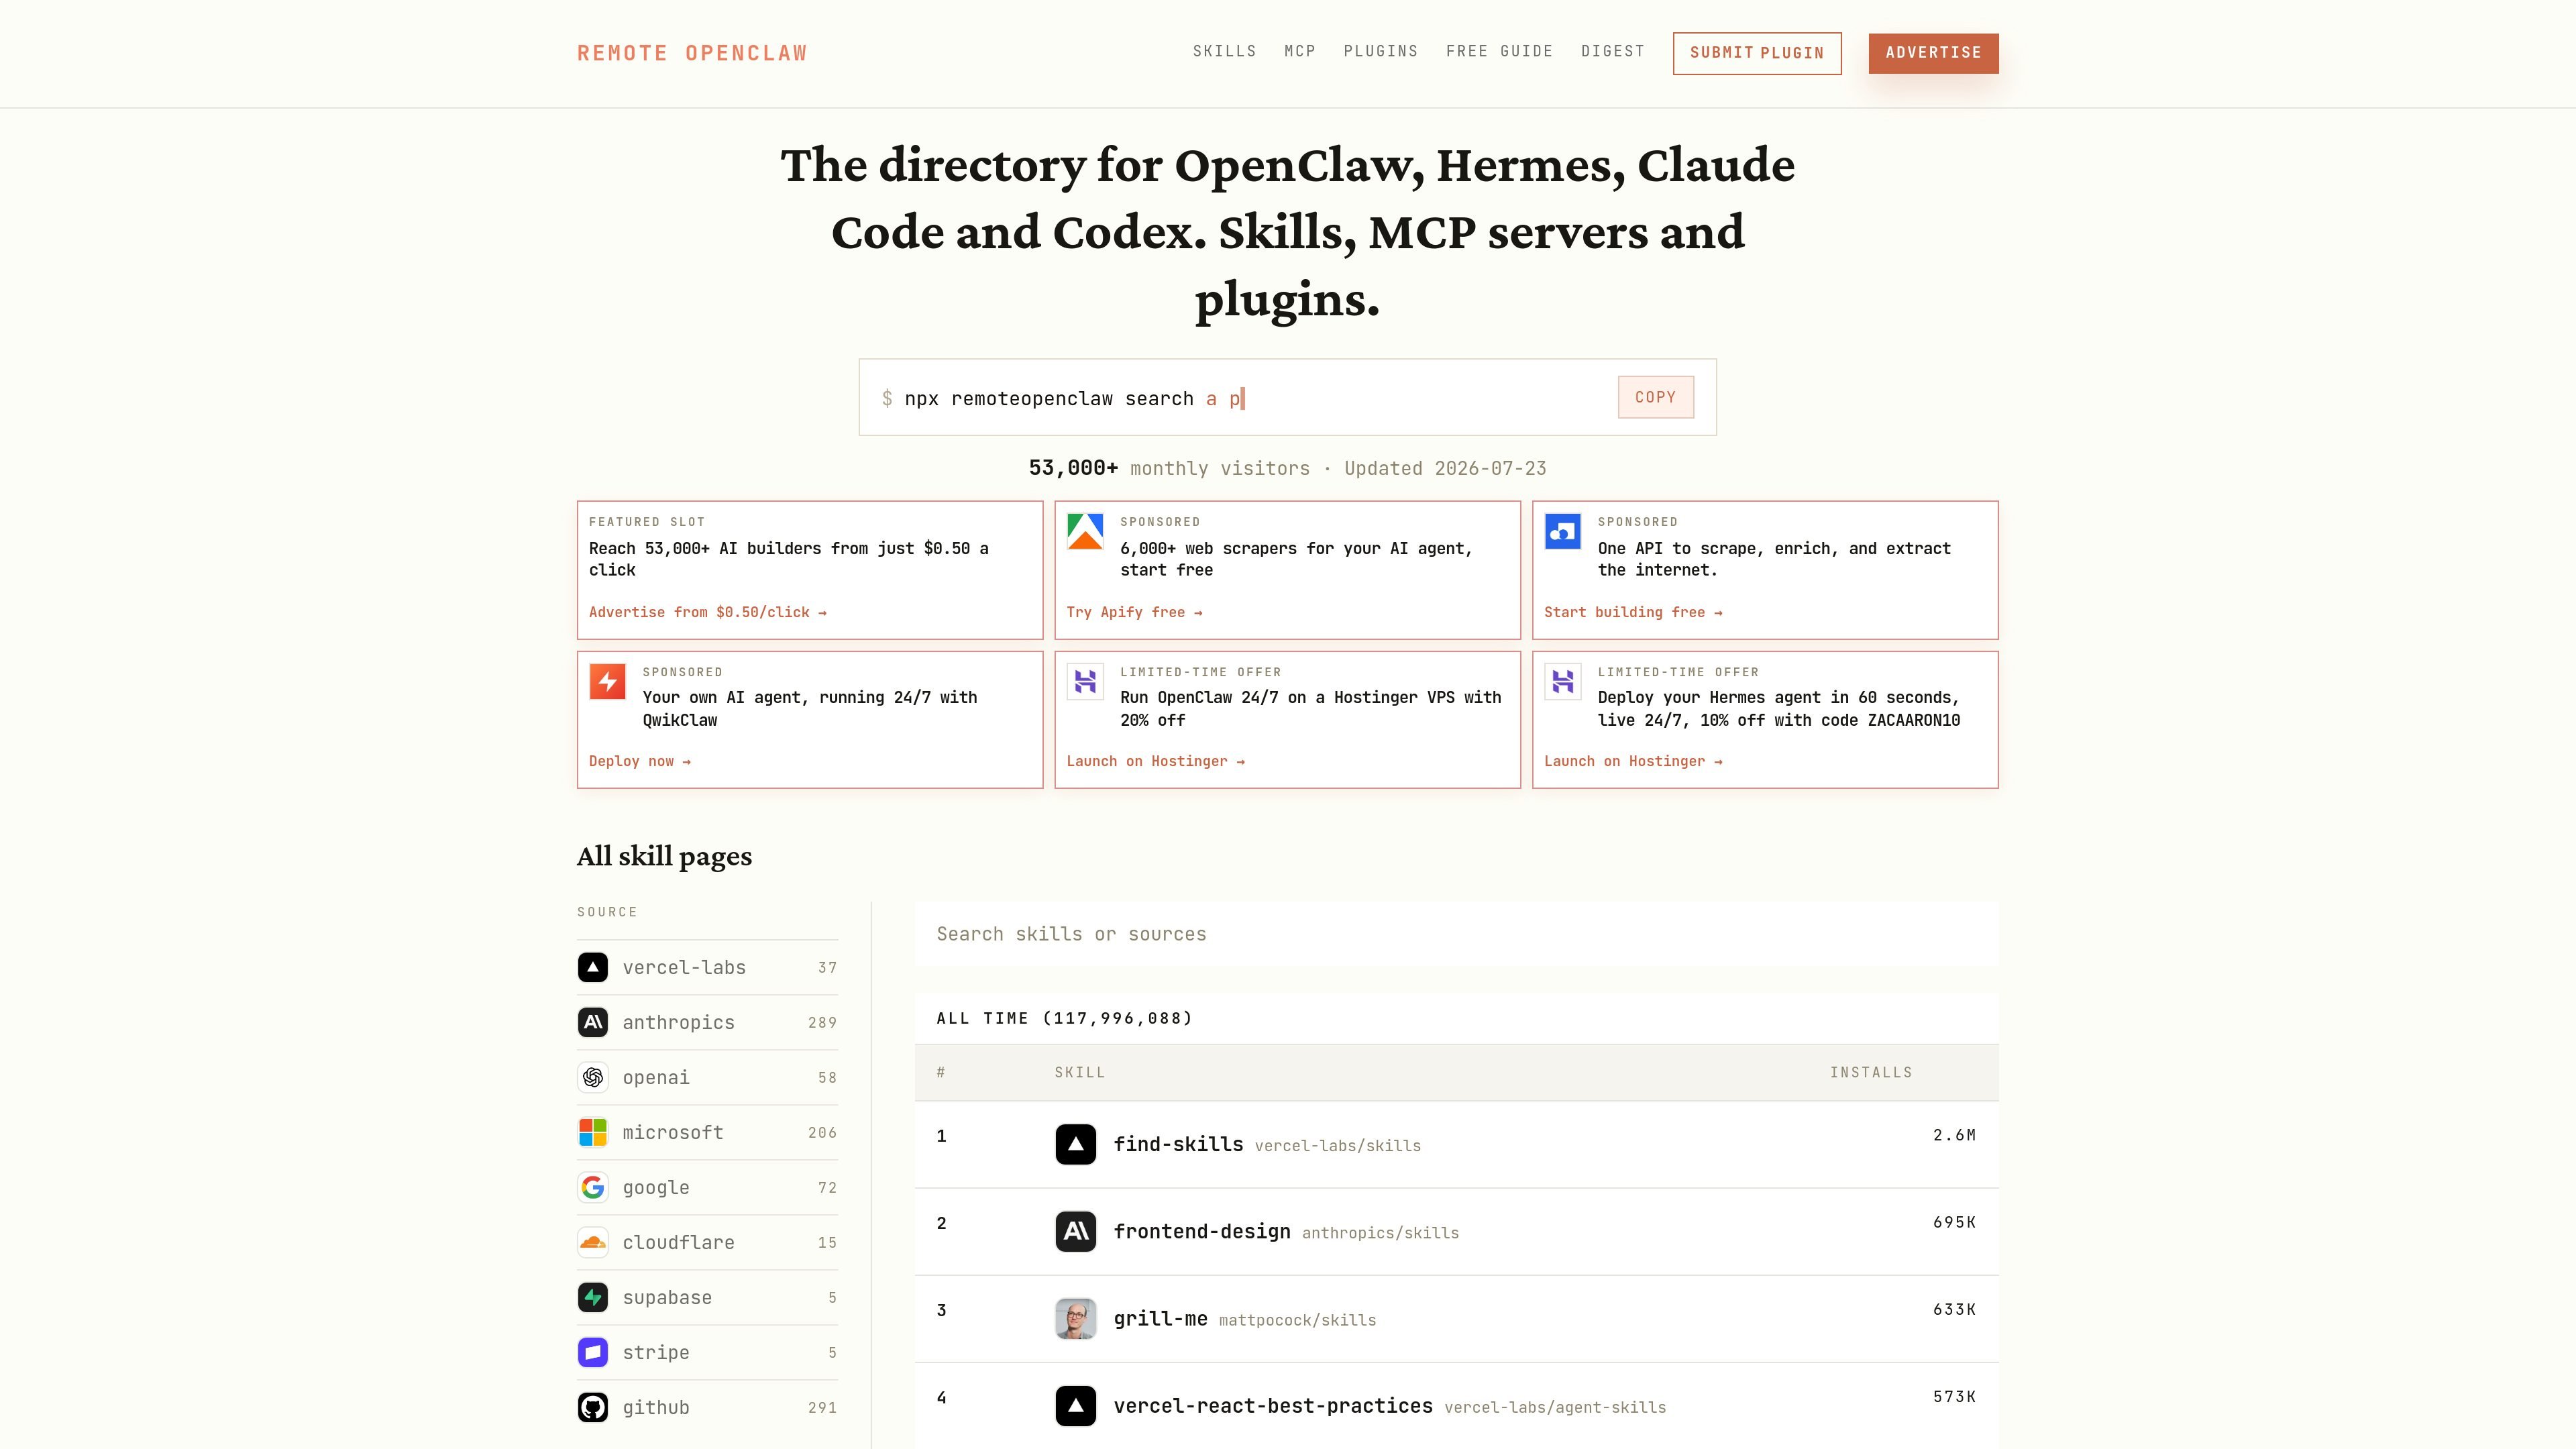Follow 'Advertise from $0.50/click' link

708,612
